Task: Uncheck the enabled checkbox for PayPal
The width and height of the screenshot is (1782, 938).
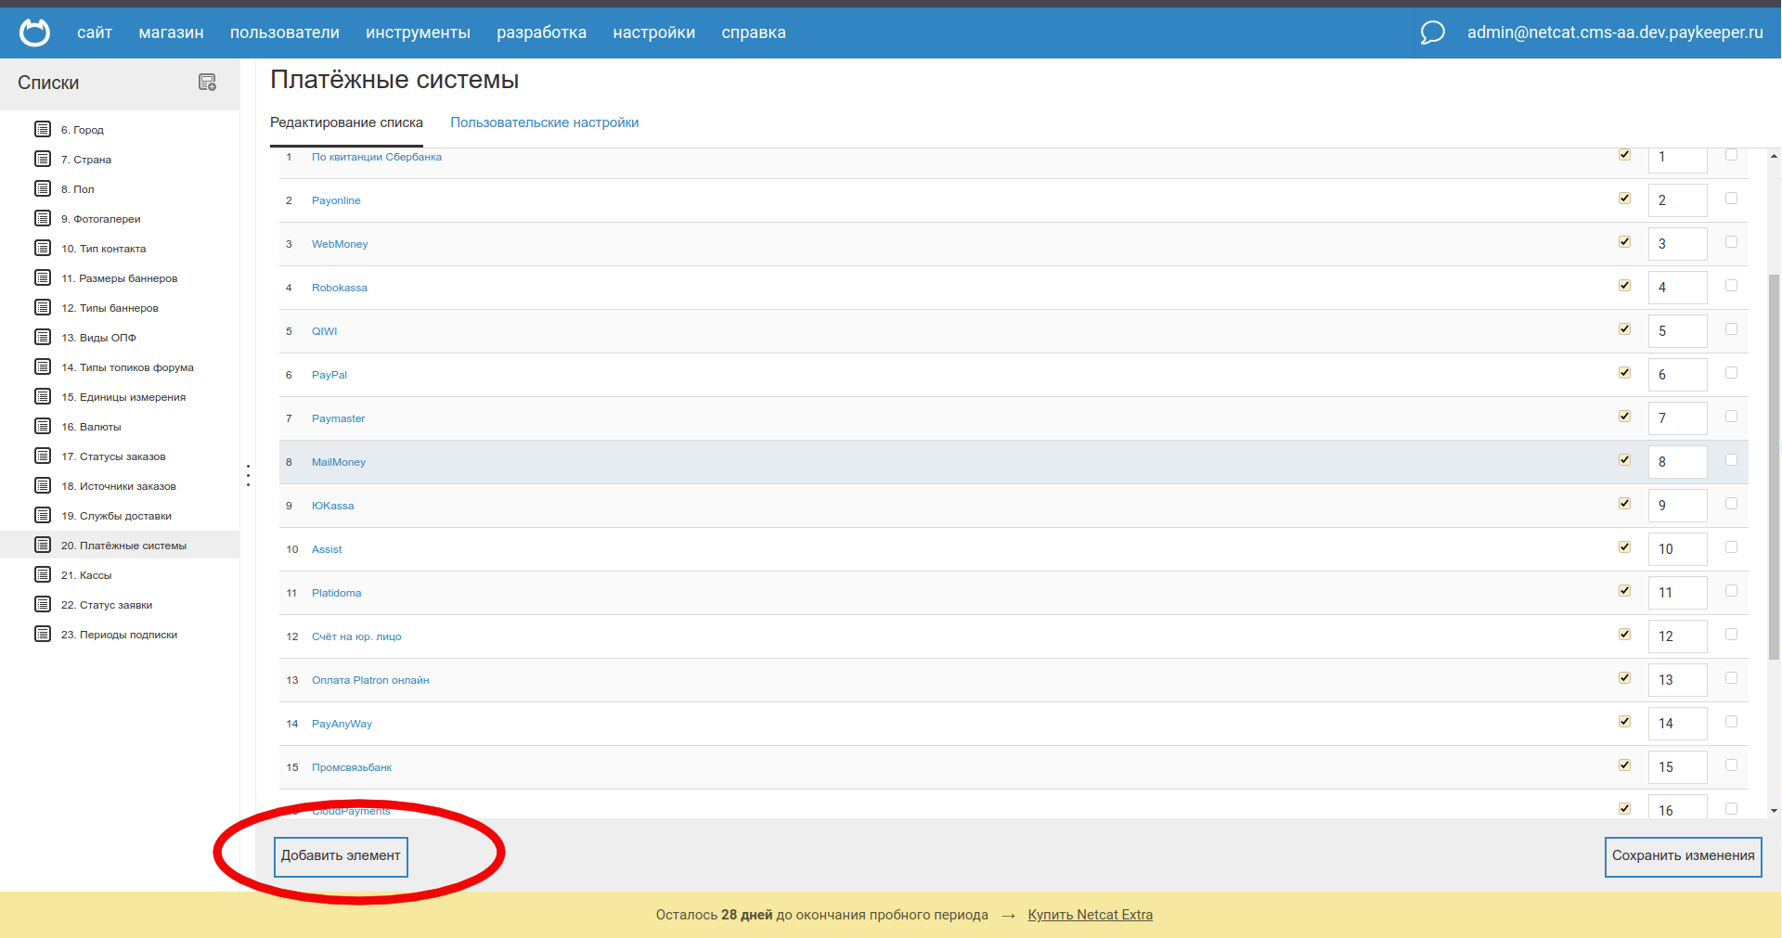Action: pyautogui.click(x=1624, y=373)
